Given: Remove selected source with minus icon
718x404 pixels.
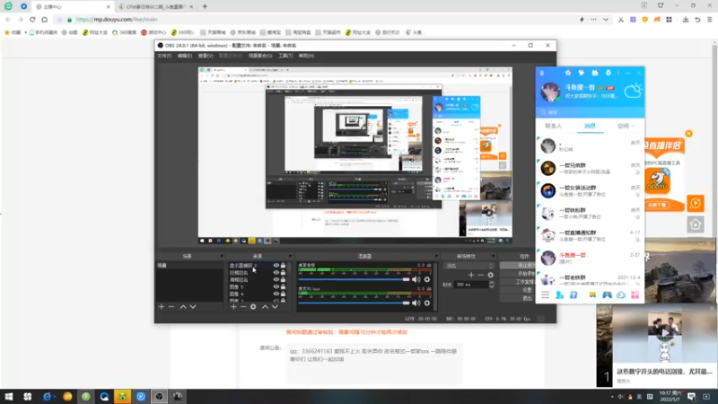Looking at the screenshot, I should coord(243,306).
